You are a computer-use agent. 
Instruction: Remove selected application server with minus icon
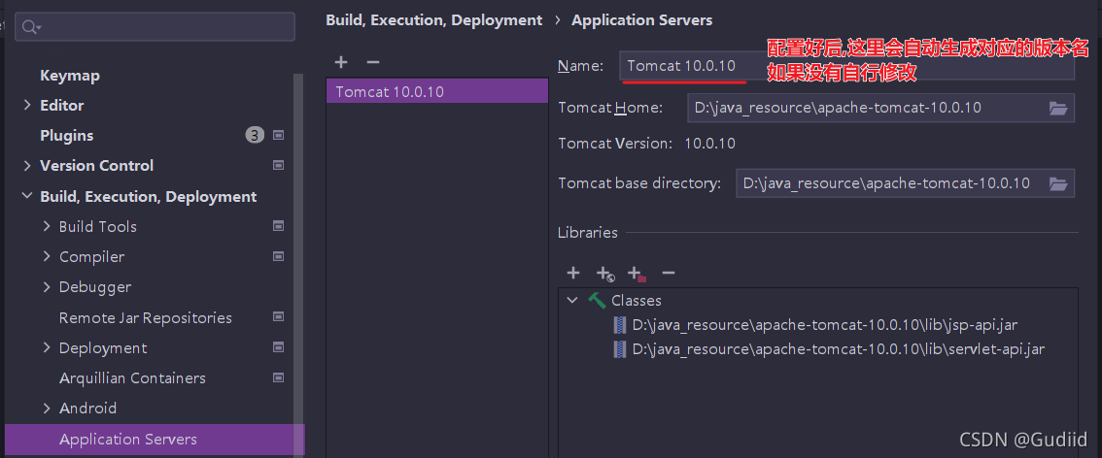(x=373, y=62)
